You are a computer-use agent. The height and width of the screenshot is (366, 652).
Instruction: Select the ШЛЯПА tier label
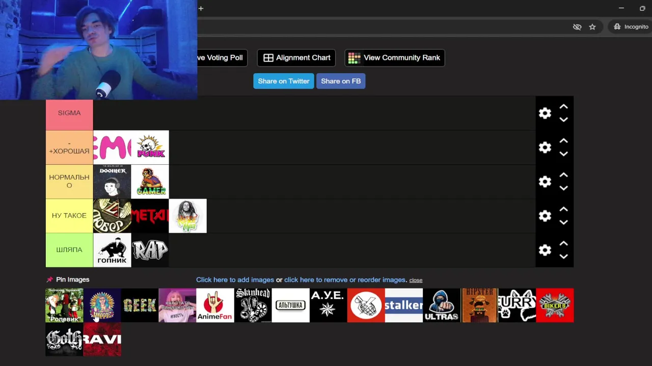[x=69, y=250]
